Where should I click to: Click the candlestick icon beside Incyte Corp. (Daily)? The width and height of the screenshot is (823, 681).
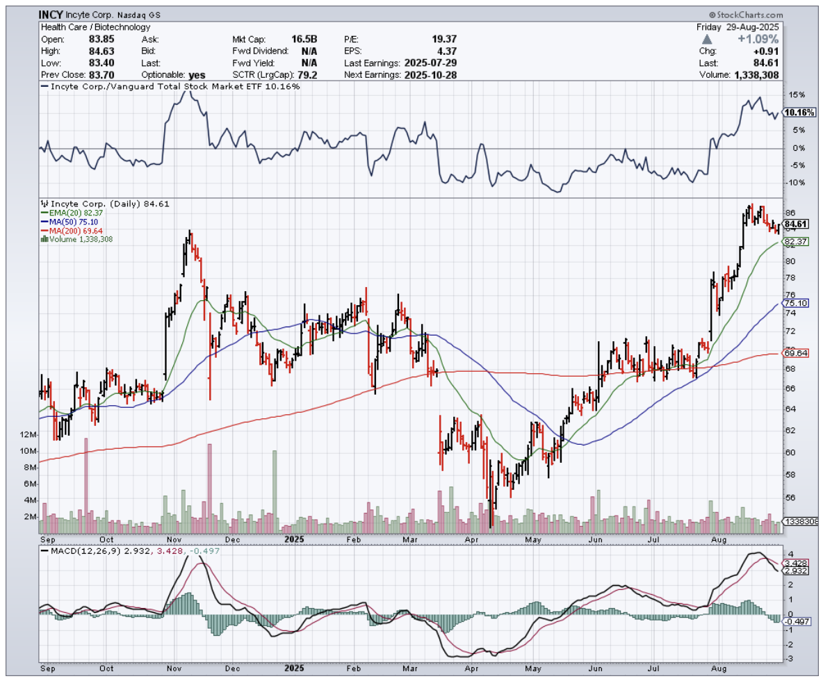tap(43, 204)
